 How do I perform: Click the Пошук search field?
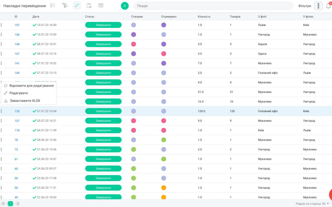(213, 6)
